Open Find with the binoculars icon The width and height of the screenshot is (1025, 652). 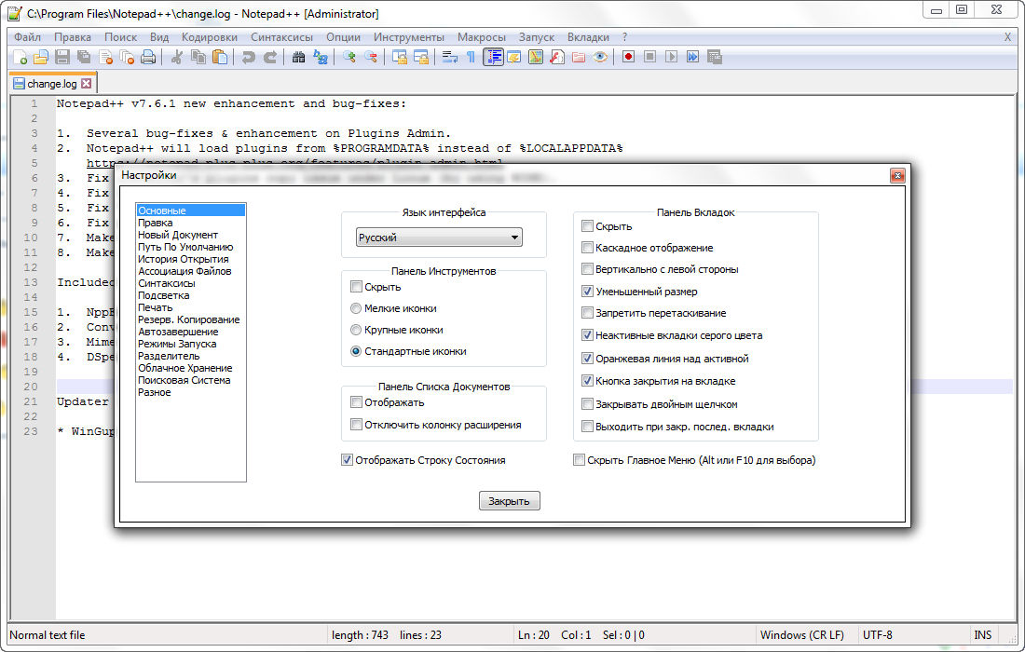coord(299,58)
